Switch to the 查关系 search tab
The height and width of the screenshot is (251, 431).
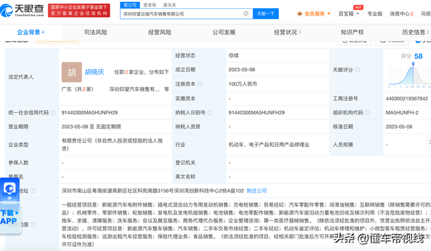tap(170, 5)
